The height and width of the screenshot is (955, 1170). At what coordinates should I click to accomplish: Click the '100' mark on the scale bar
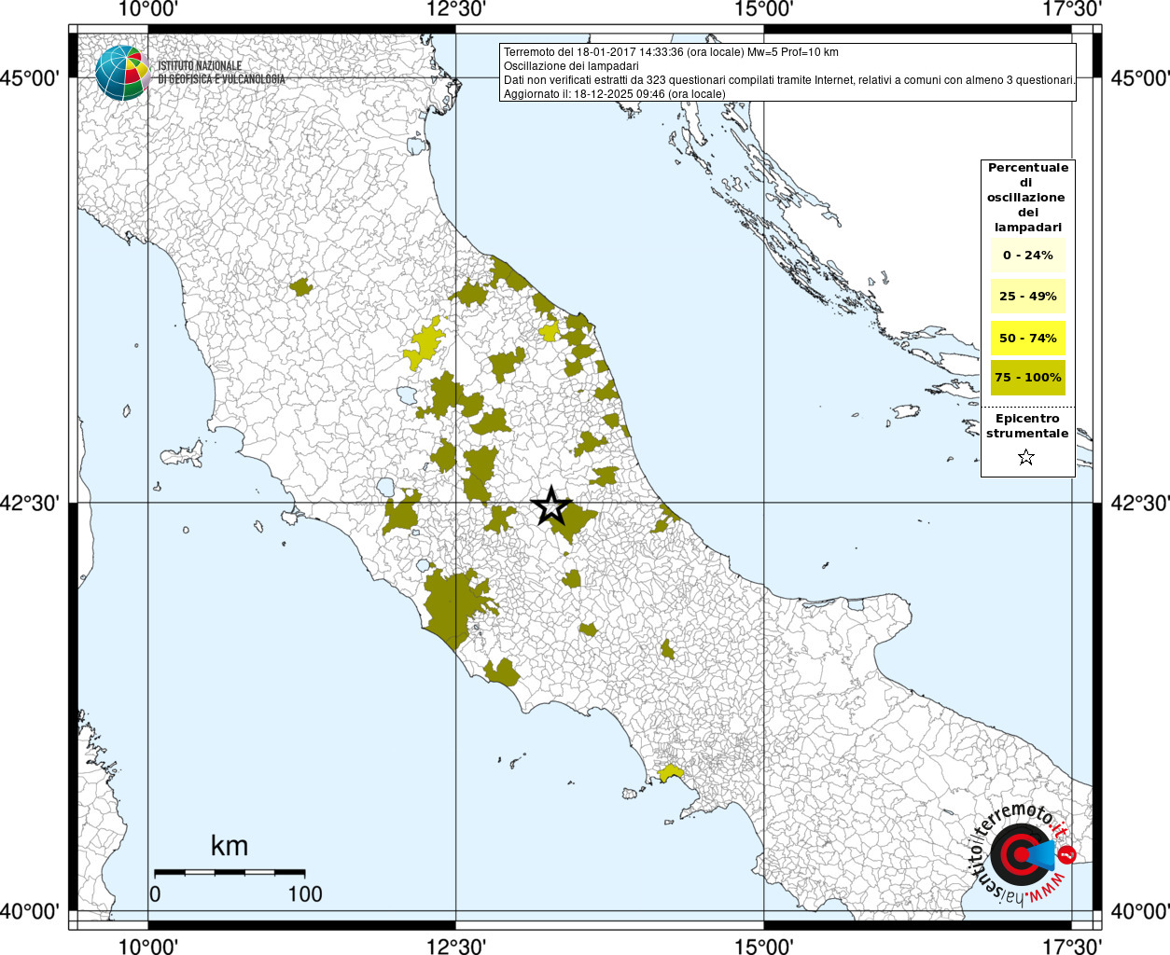(x=305, y=893)
